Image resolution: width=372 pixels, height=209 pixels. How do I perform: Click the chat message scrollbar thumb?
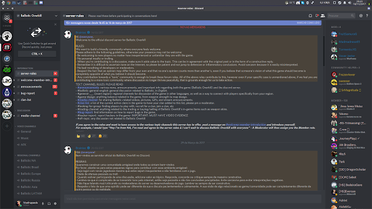324,51
